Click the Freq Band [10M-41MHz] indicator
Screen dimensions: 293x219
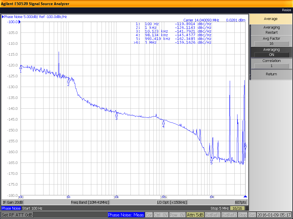pos(90,202)
